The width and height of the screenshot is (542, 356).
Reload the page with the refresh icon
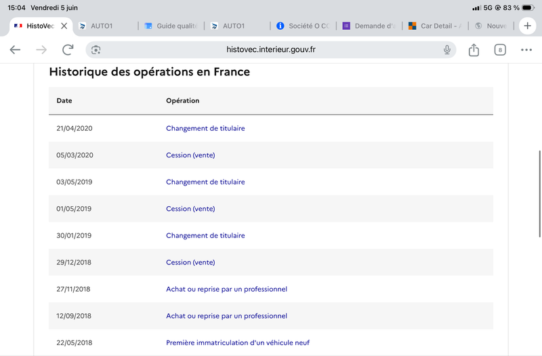click(68, 50)
